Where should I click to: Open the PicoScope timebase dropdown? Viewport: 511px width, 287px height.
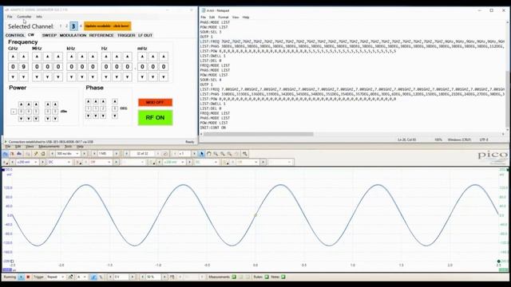(x=68, y=154)
